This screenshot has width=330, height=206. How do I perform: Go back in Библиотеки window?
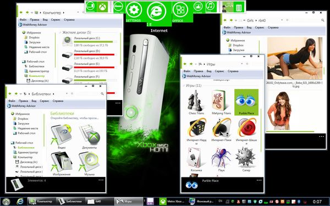[10, 93]
